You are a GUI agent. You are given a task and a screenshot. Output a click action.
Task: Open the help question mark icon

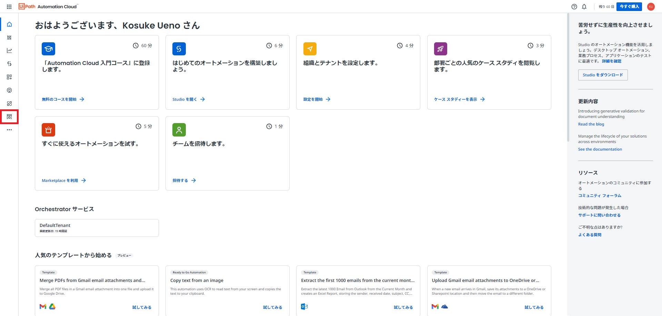click(574, 7)
